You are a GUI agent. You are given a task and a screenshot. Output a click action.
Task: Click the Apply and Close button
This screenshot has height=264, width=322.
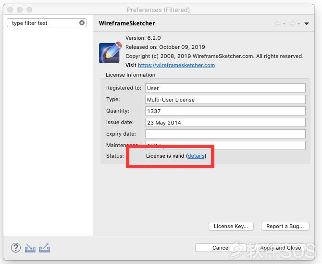[281, 248]
